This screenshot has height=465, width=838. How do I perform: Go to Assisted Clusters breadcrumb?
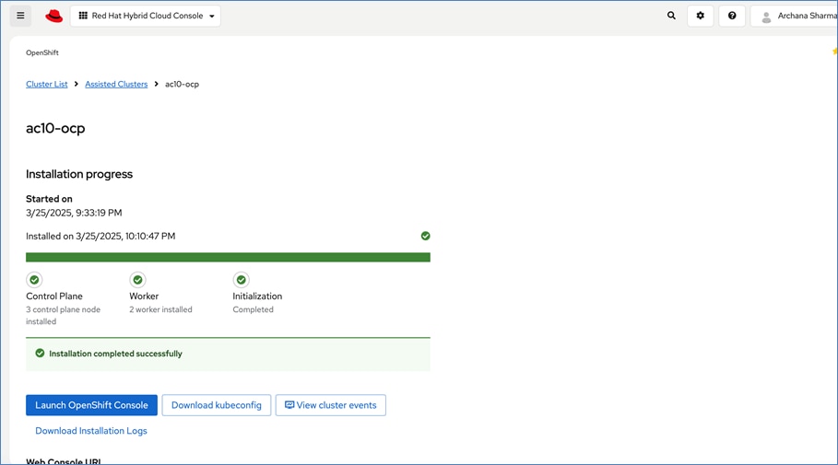click(x=116, y=85)
